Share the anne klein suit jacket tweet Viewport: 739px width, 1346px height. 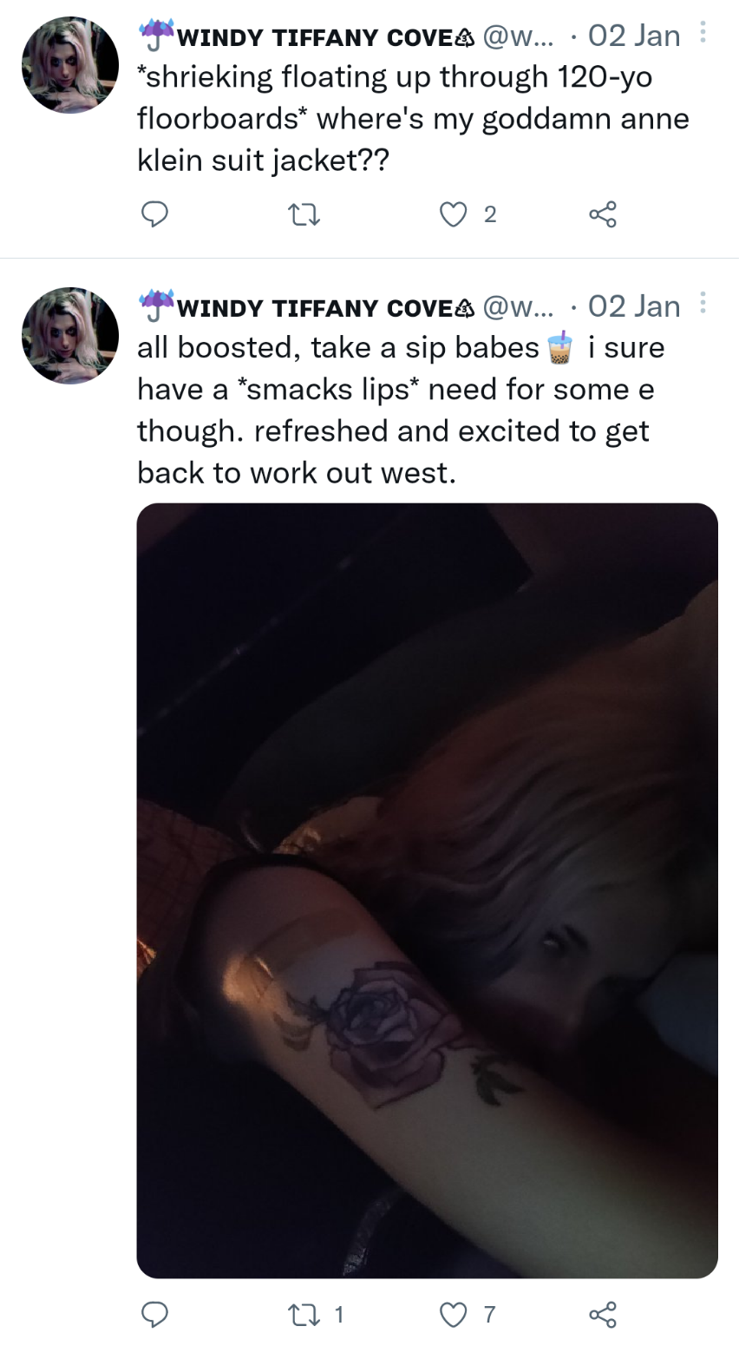(x=603, y=214)
